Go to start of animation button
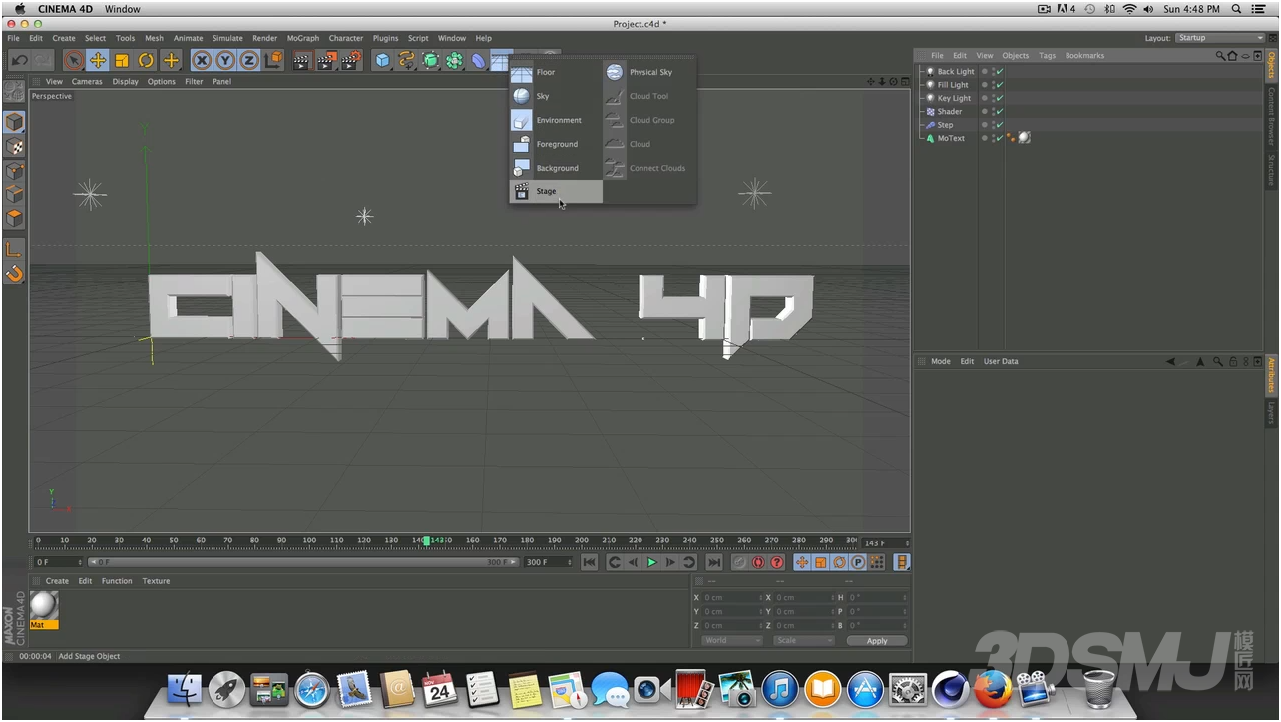The width and height of the screenshot is (1281, 722). coord(589,563)
